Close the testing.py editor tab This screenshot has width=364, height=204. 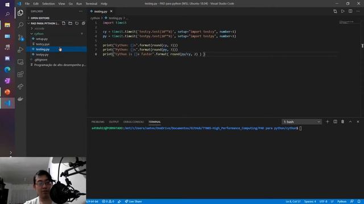pos(111,11)
